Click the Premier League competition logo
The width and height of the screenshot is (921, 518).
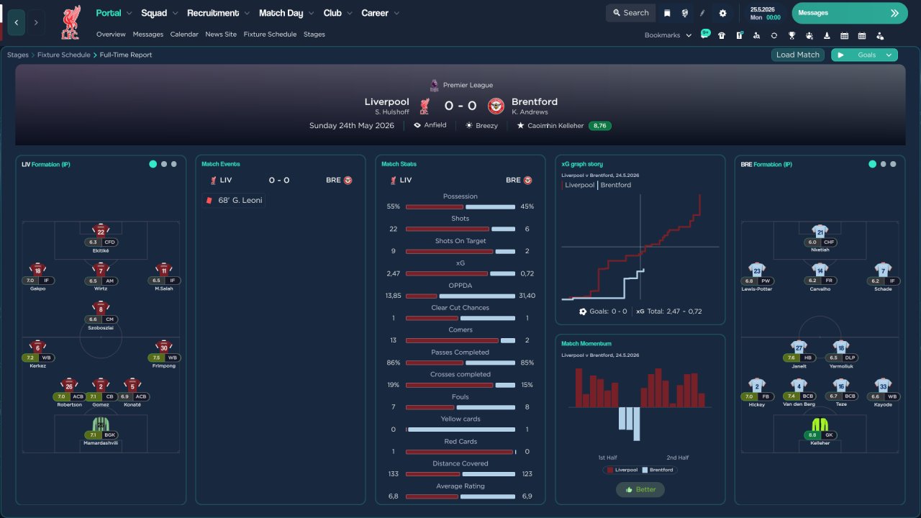pos(434,85)
